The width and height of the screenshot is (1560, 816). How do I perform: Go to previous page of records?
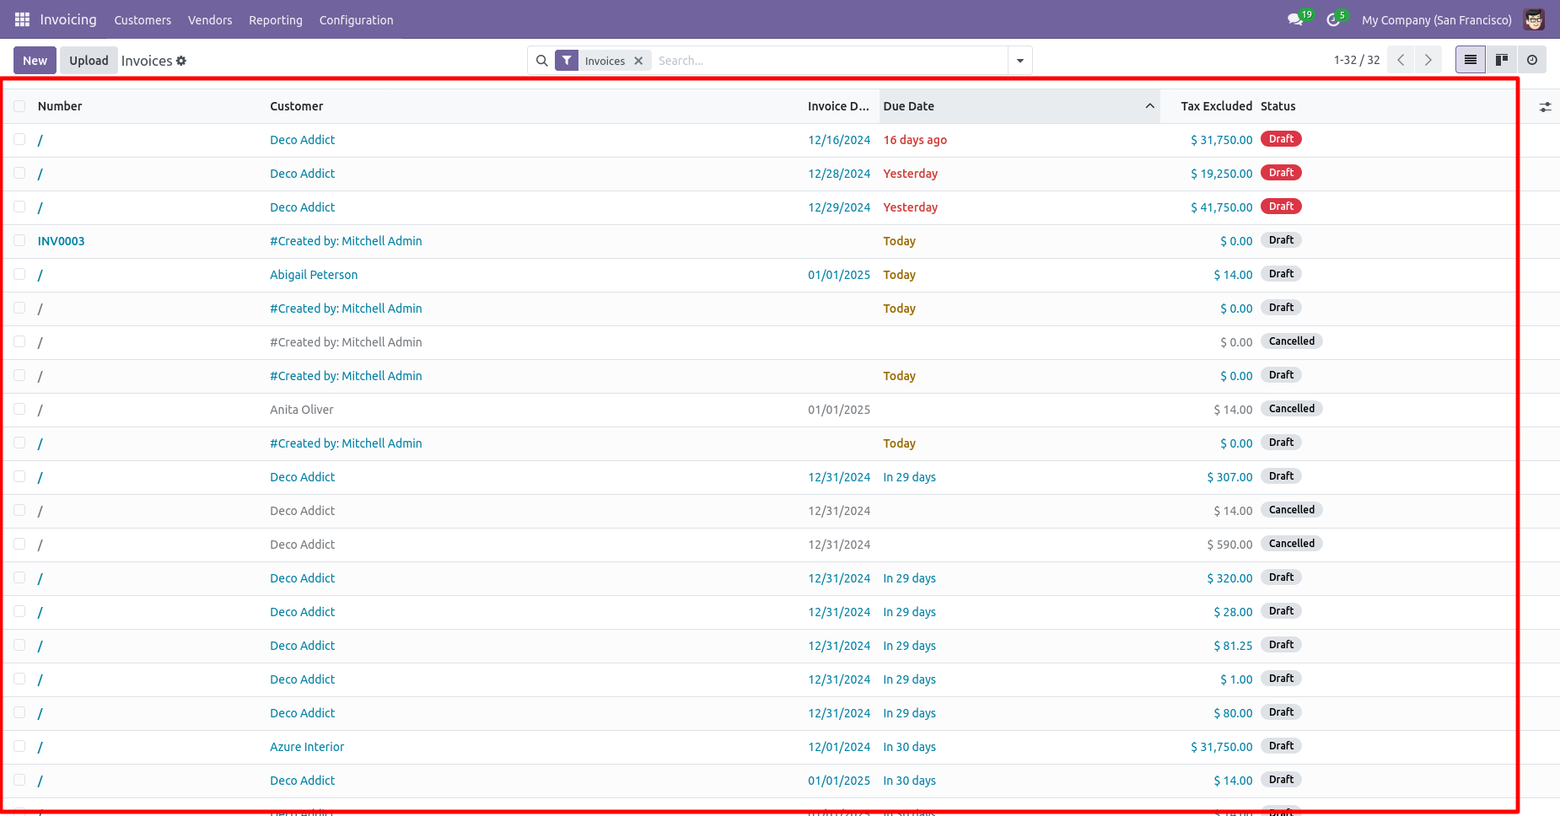pyautogui.click(x=1401, y=60)
